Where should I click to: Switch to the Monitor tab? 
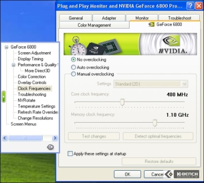click(x=142, y=18)
